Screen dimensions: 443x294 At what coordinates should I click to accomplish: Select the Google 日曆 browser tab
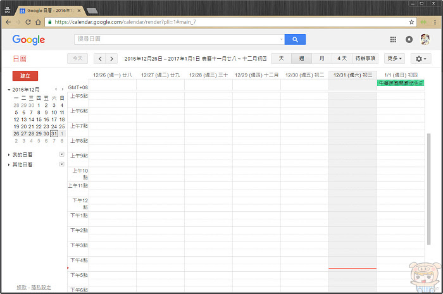click(x=49, y=11)
